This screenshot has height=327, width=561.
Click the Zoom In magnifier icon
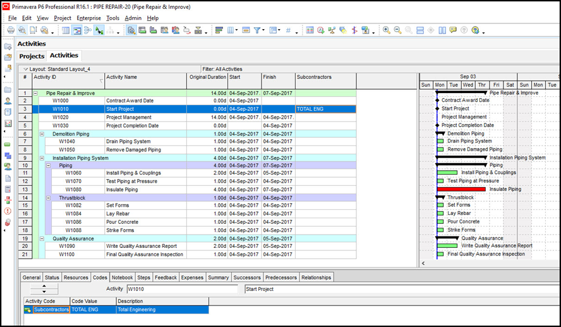tap(387, 30)
